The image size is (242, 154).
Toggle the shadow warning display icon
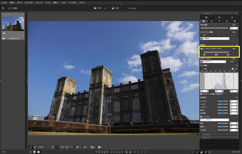[201, 152]
